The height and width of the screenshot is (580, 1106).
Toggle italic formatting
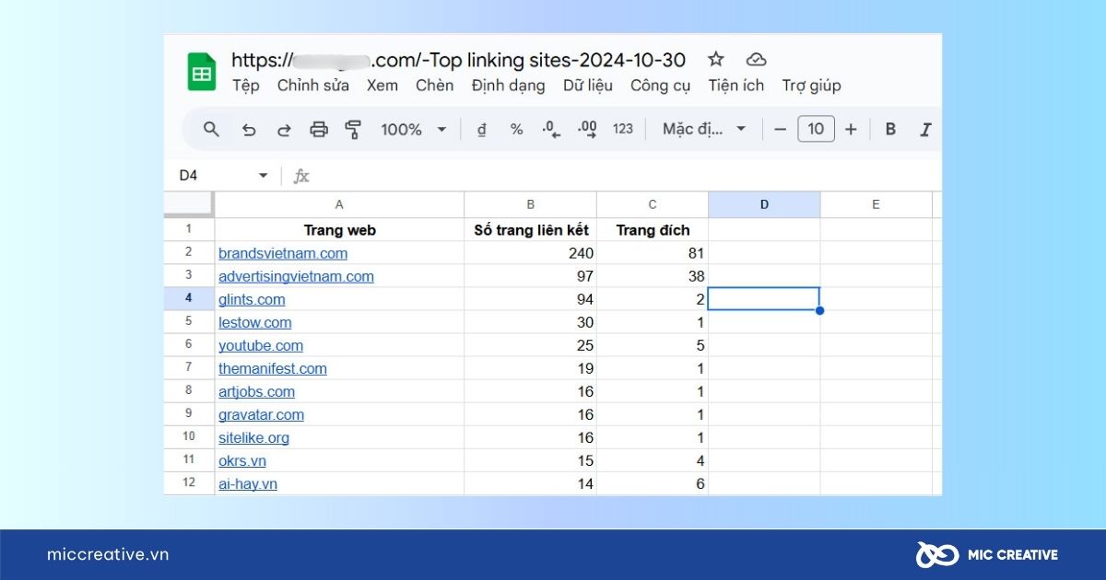pos(925,130)
